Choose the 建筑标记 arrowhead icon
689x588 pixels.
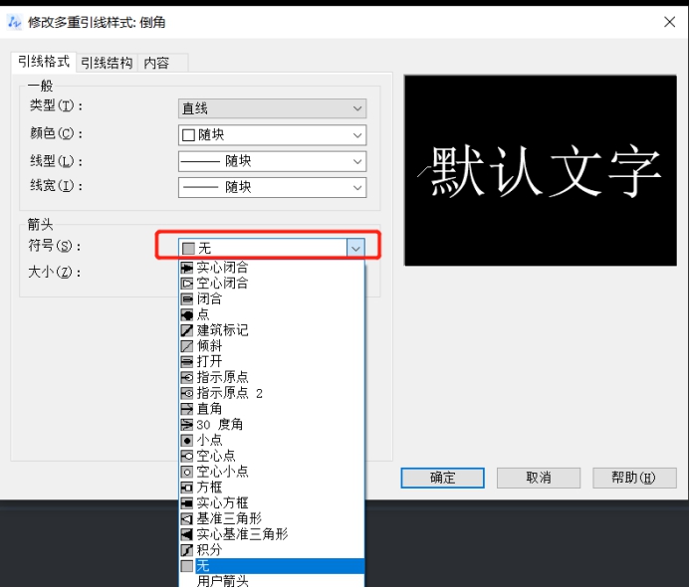187,330
